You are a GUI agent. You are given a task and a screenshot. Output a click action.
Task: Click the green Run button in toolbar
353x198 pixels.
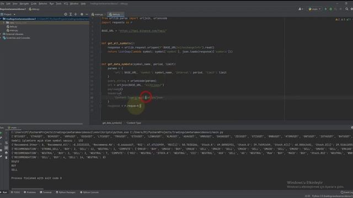coord(325,9)
